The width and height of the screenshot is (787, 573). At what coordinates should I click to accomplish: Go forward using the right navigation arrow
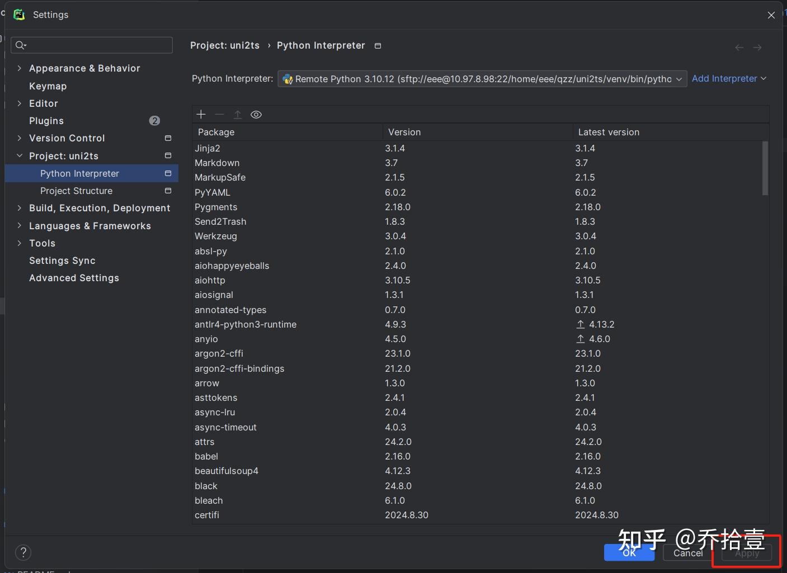758,48
